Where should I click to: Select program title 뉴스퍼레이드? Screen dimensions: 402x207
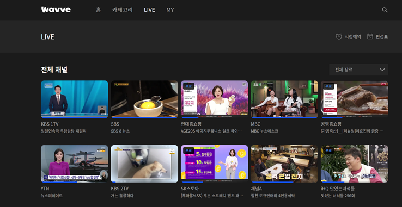pos(52,196)
